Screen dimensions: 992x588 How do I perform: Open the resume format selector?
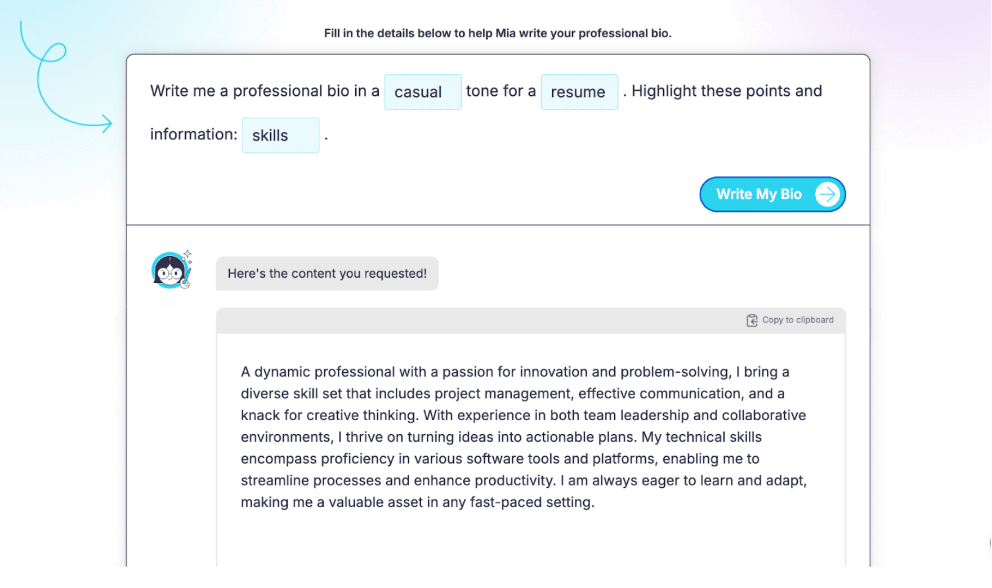[x=579, y=92]
